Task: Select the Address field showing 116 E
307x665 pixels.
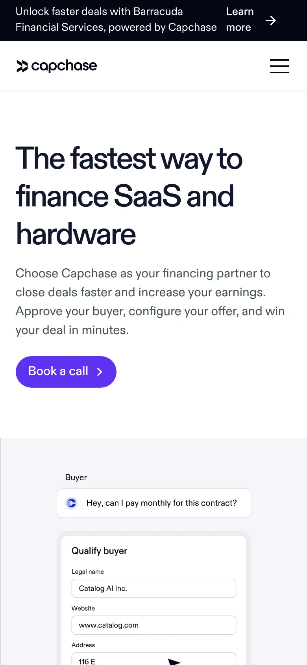Action: click(153, 661)
